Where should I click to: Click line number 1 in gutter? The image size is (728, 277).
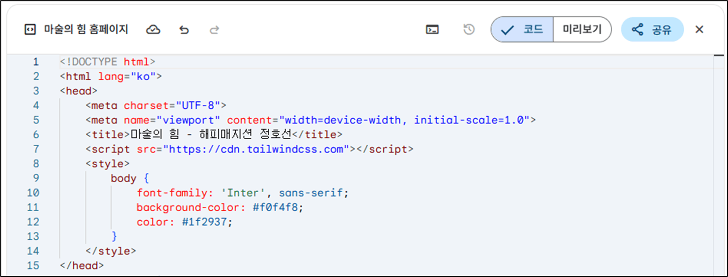coord(35,62)
